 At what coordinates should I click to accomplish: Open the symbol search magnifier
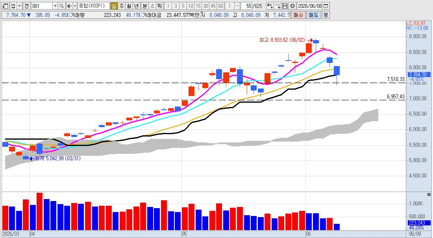click(x=62, y=6)
